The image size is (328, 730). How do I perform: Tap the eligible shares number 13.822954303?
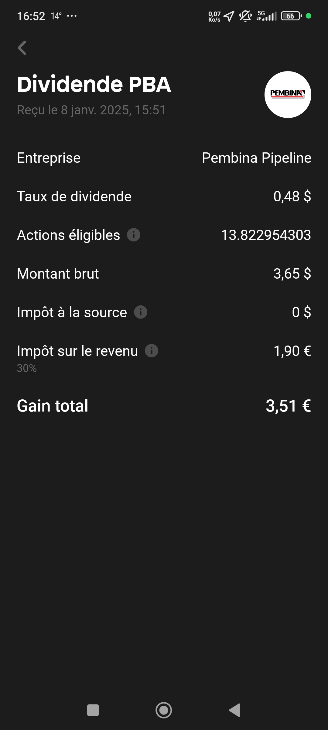click(266, 235)
